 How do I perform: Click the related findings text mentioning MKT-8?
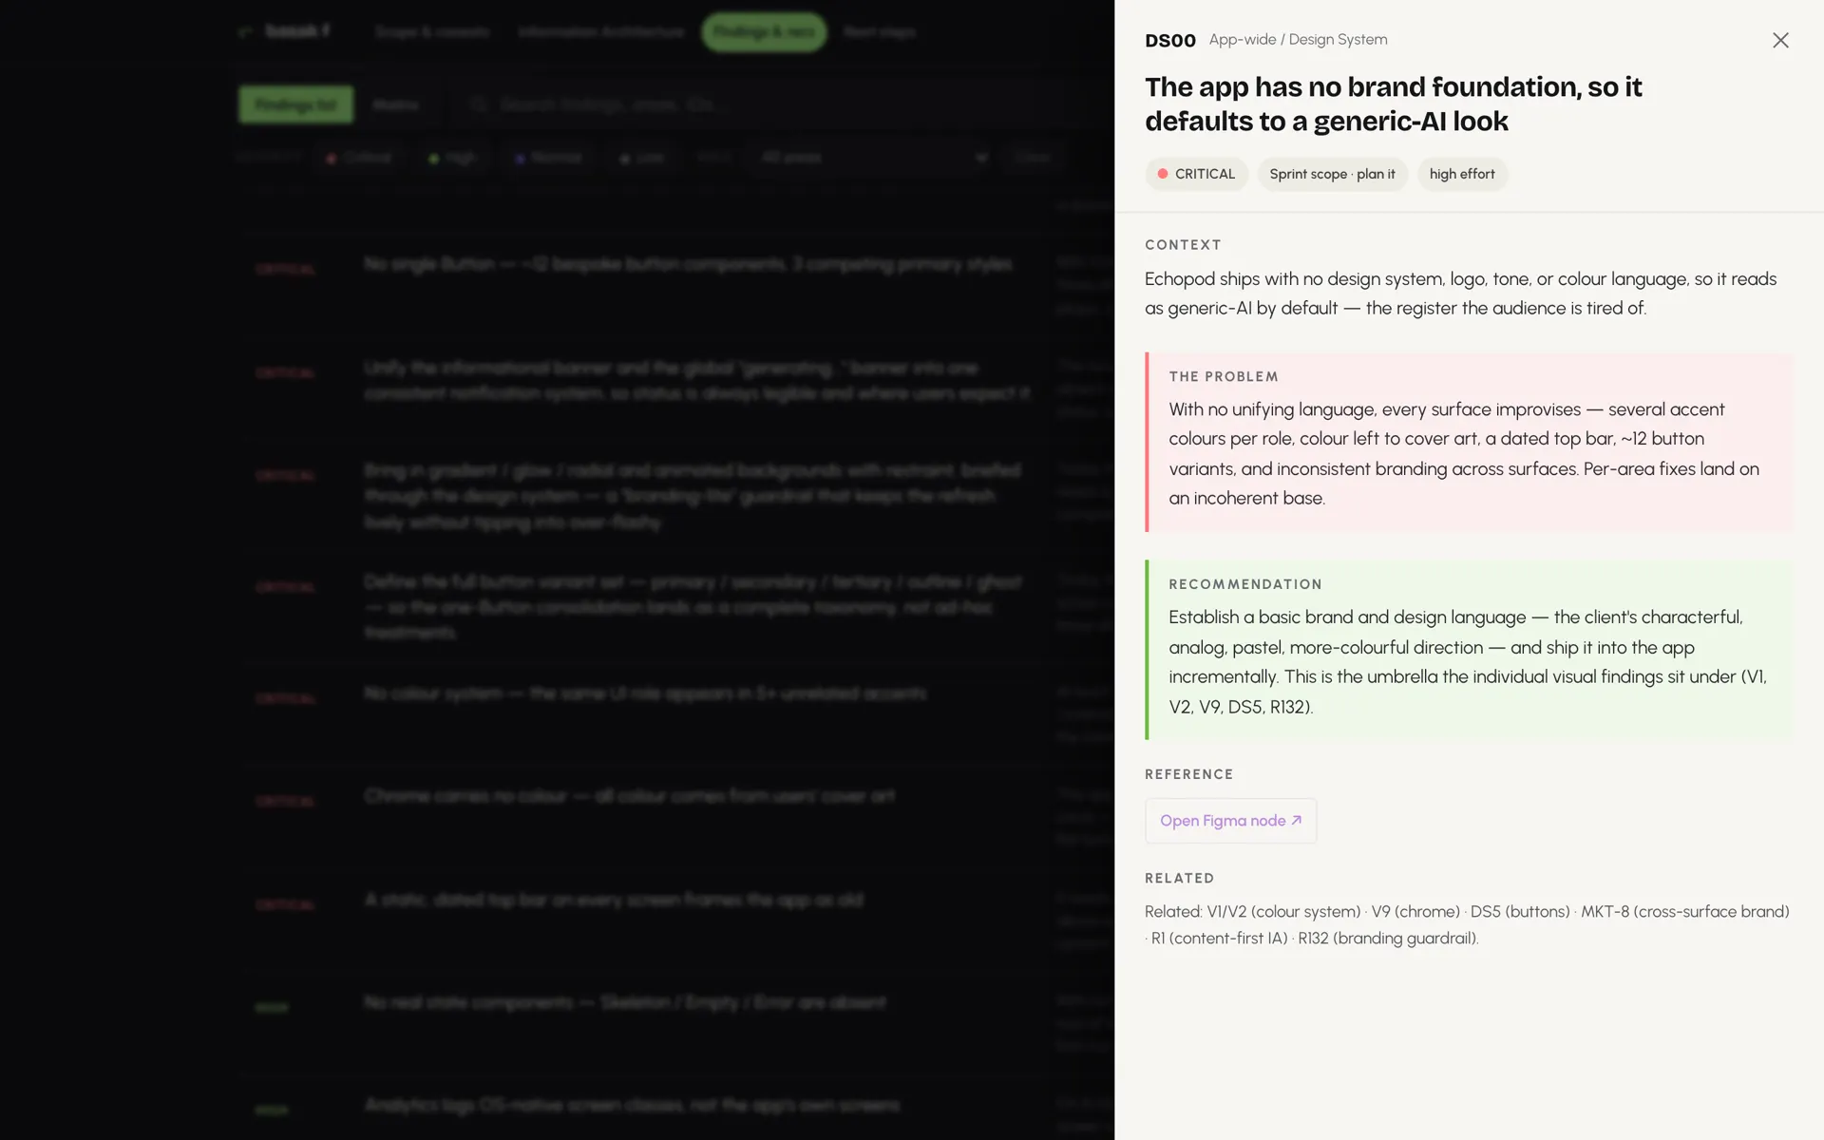point(1467,924)
